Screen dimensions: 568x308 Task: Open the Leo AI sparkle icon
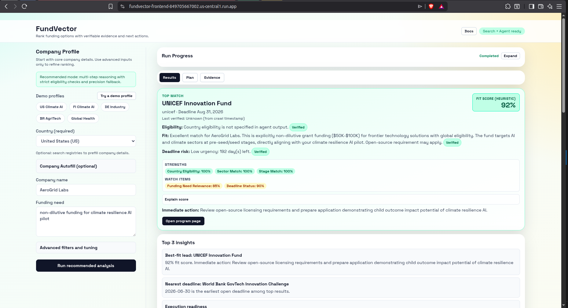point(550,6)
